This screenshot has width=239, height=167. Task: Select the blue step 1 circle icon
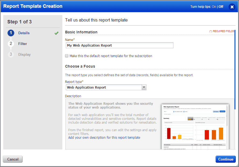(11, 33)
